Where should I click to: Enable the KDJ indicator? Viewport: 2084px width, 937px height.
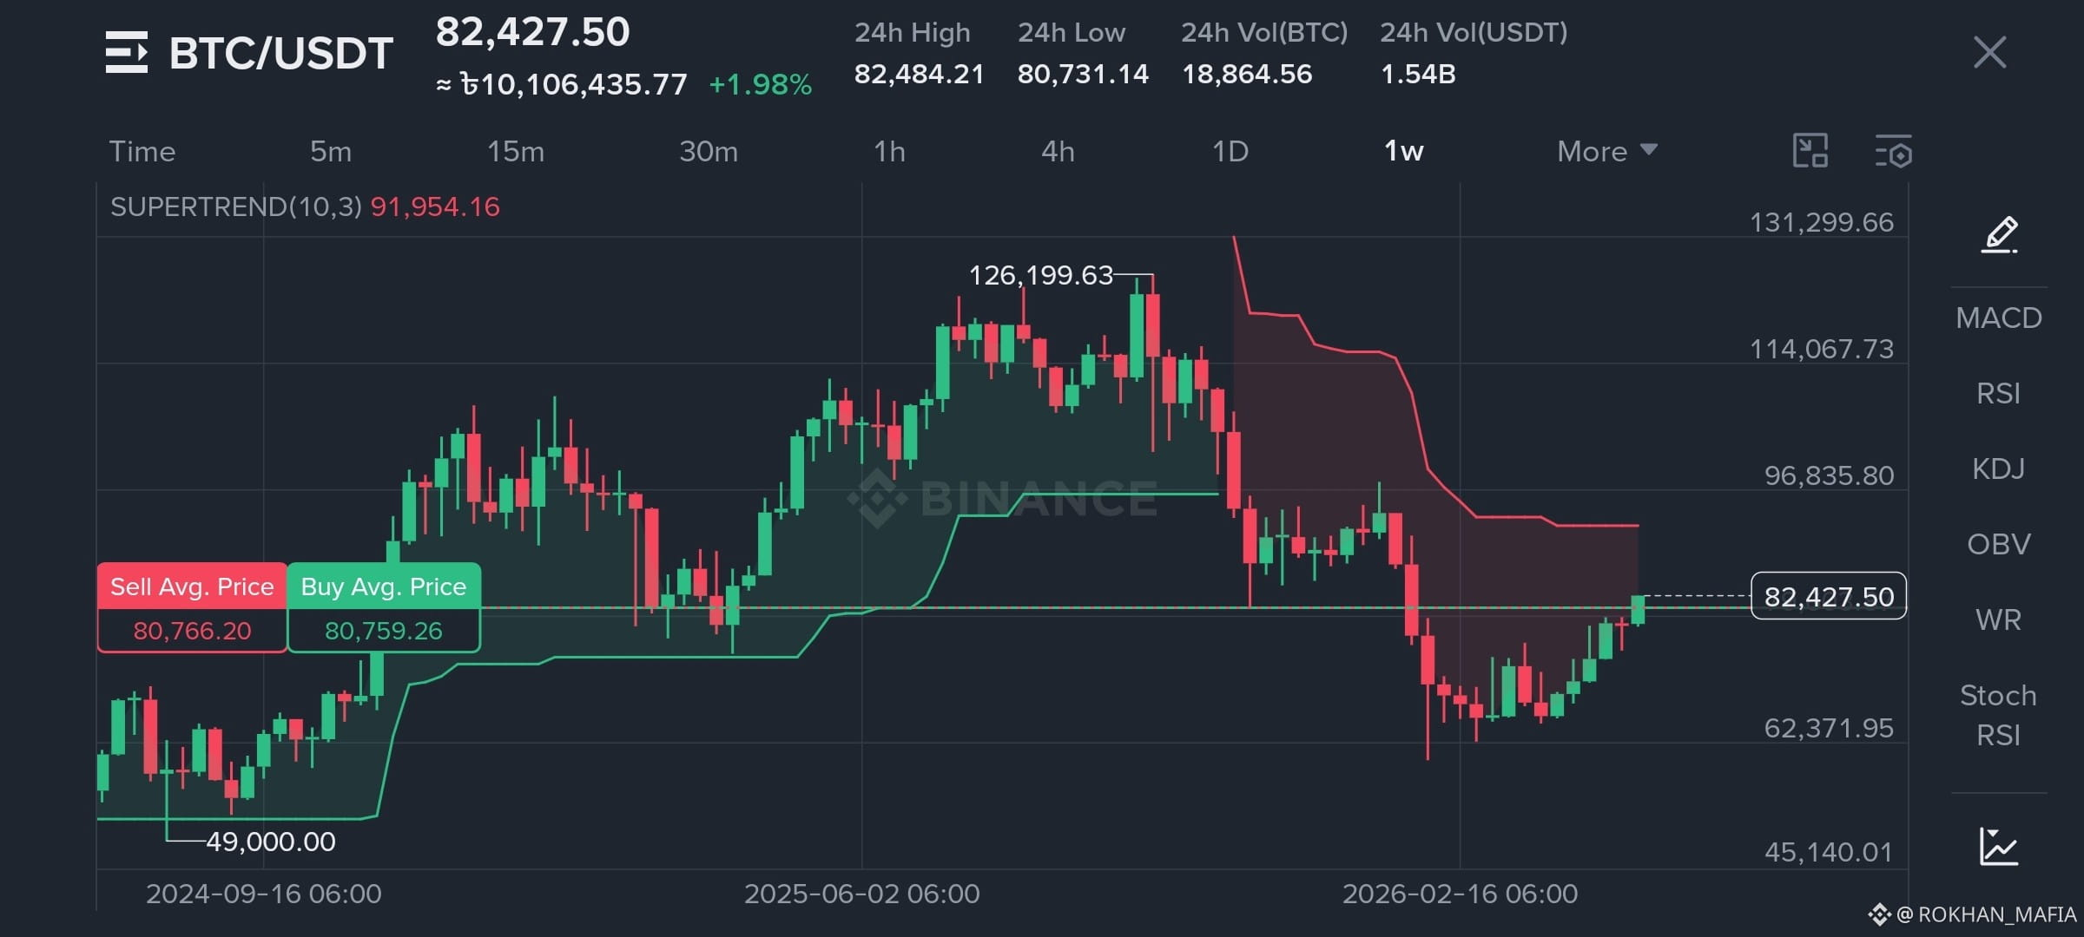[1999, 468]
